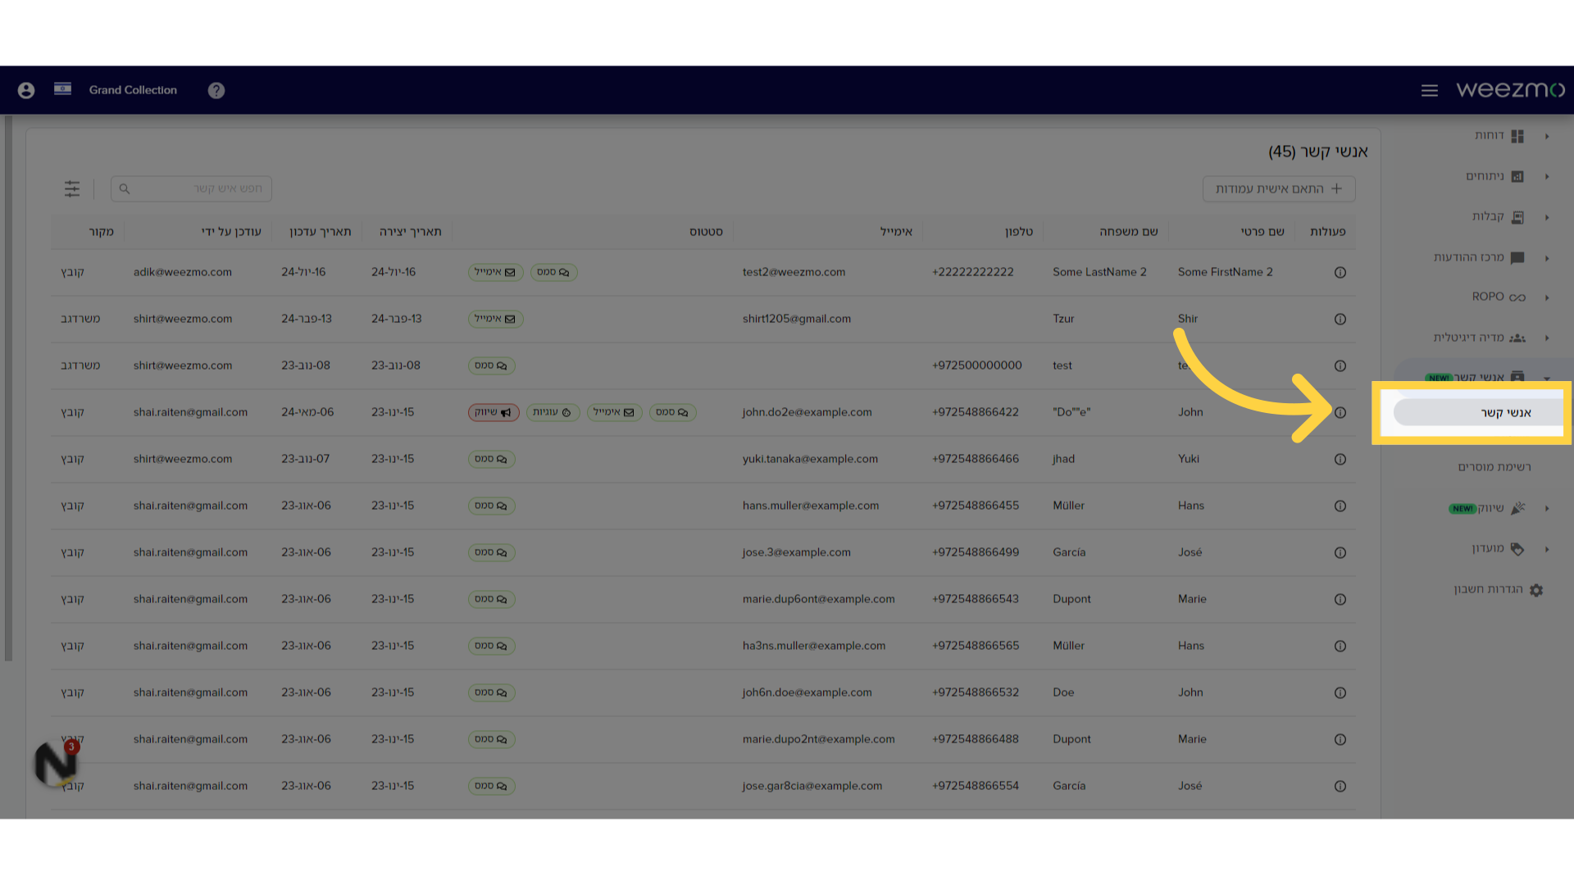Click the דוחות reports icon in sidebar
The image size is (1574, 885).
1517,136
